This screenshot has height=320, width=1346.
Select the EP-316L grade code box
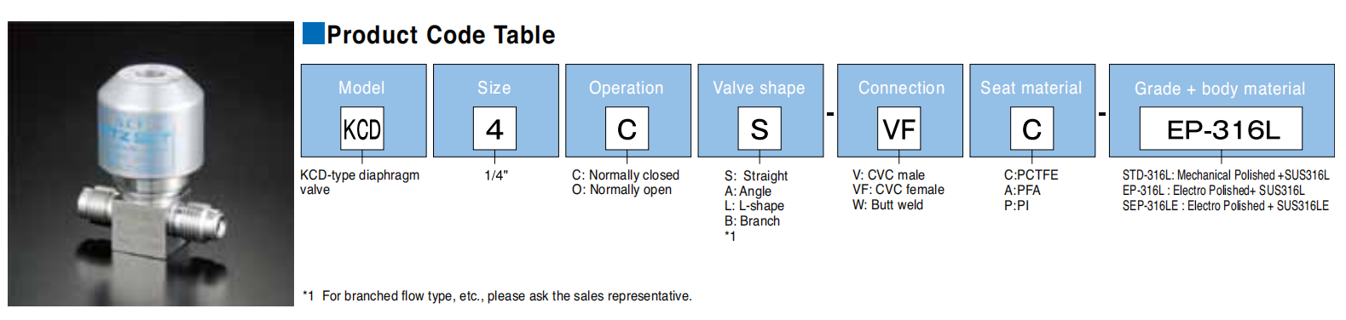tap(1222, 129)
